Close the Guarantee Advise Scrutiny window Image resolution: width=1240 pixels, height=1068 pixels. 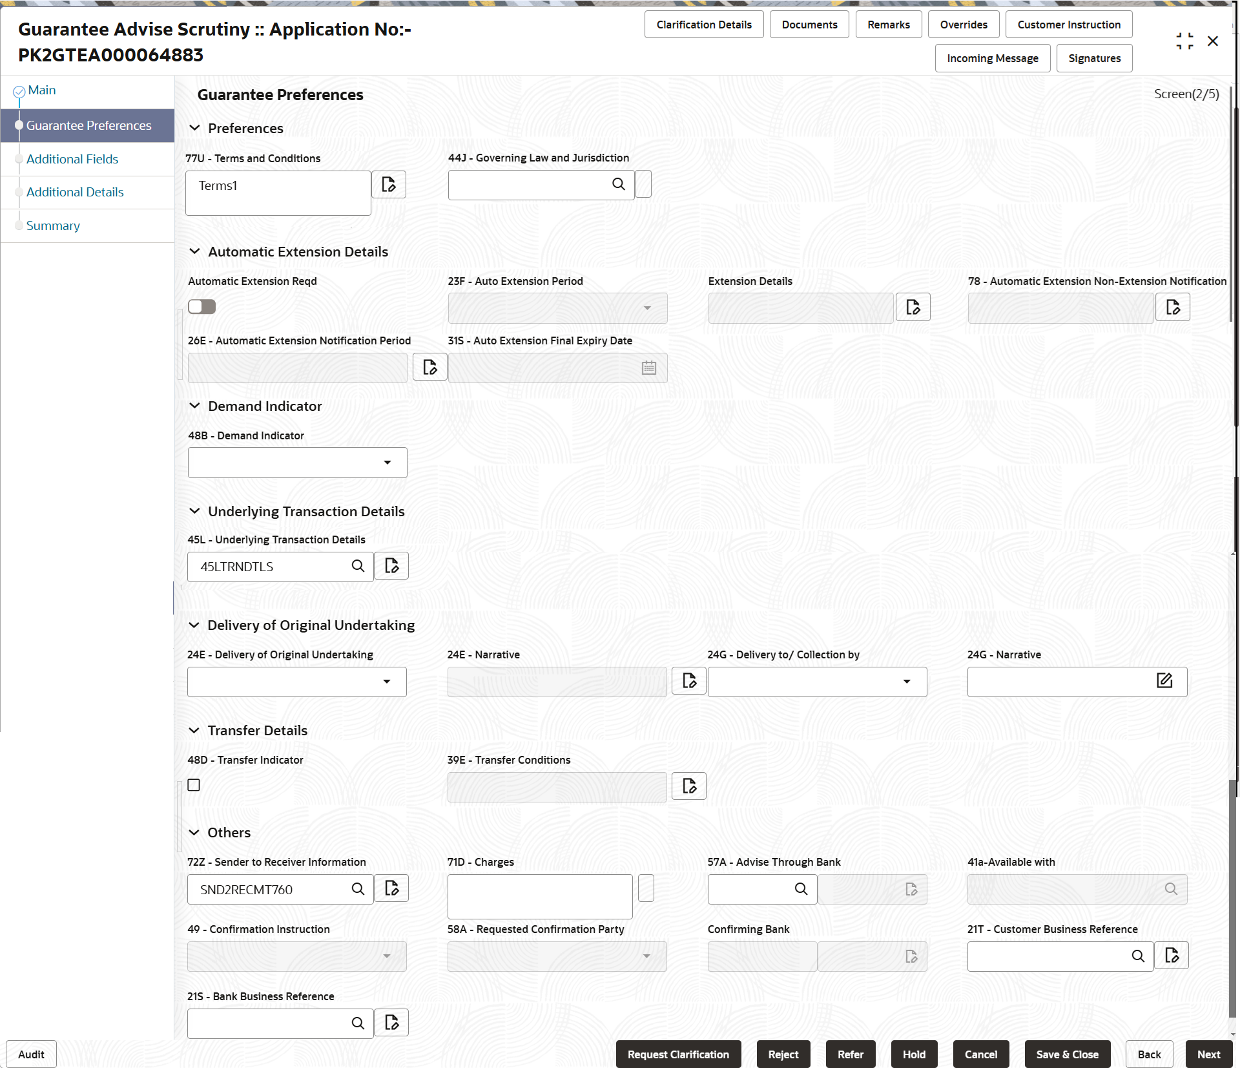point(1213,41)
